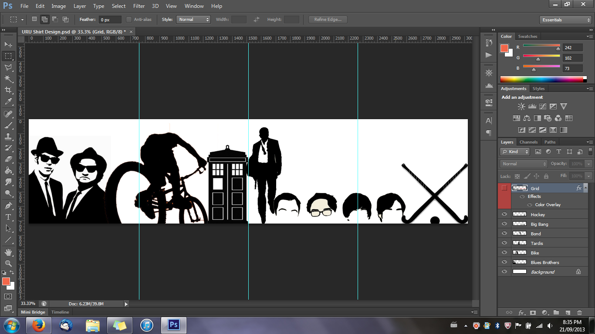Select the Dodge tool
The image size is (595, 334).
pyautogui.click(x=8, y=193)
